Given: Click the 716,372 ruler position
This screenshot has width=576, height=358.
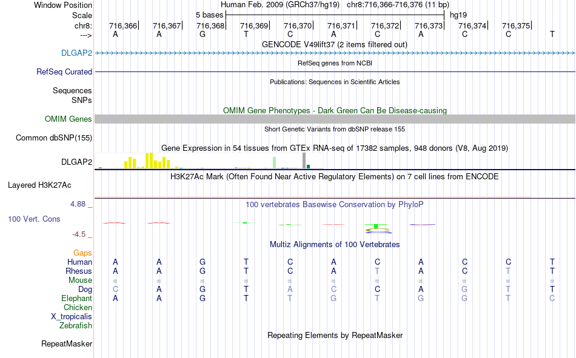Looking at the screenshot, I should (385, 25).
